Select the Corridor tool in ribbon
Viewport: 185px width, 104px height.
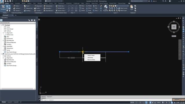[x=38, y=11]
